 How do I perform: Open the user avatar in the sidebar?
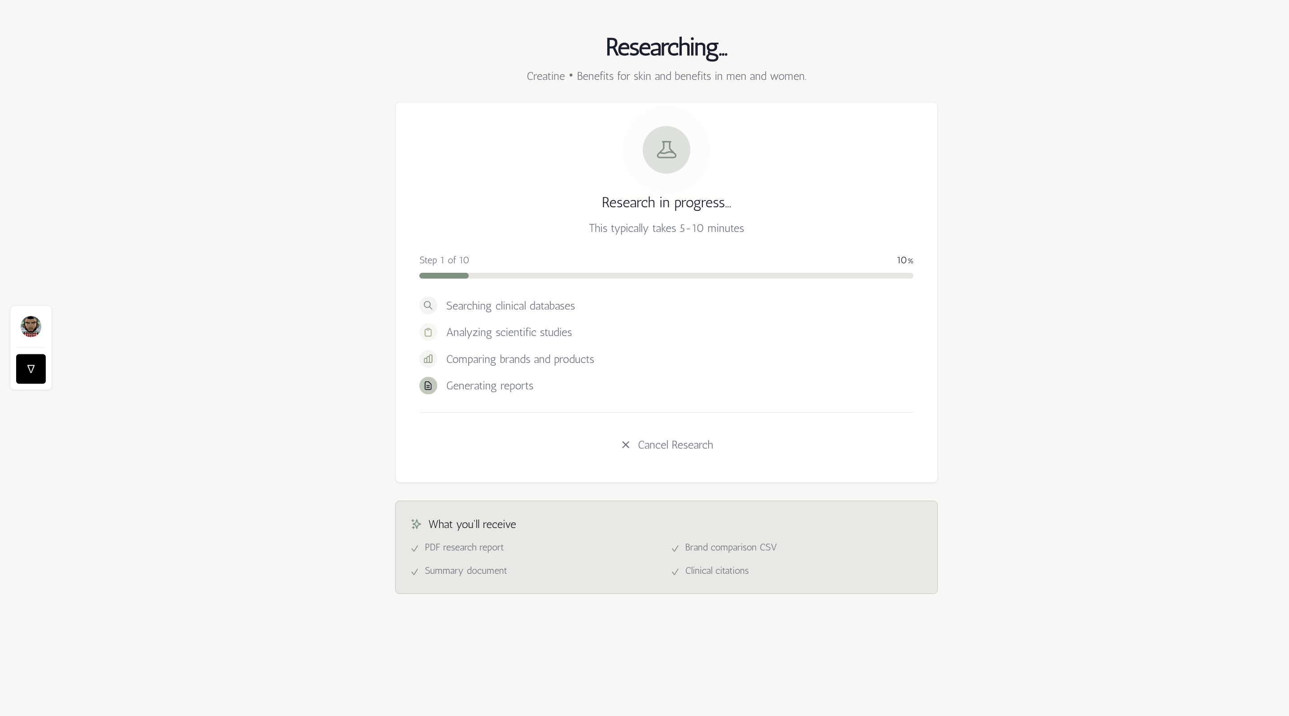30,326
